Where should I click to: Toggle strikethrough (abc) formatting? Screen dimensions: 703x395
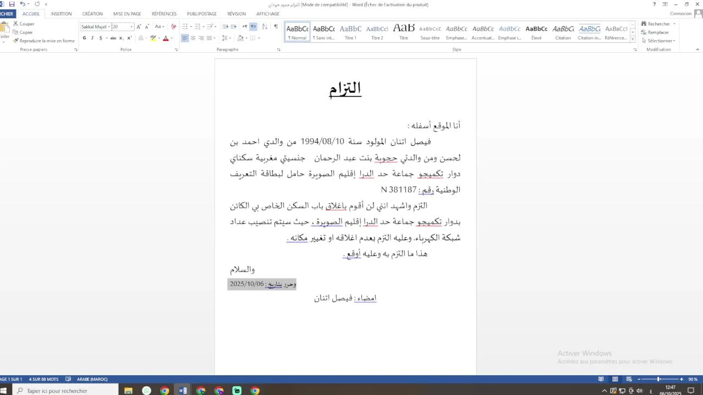tap(113, 38)
